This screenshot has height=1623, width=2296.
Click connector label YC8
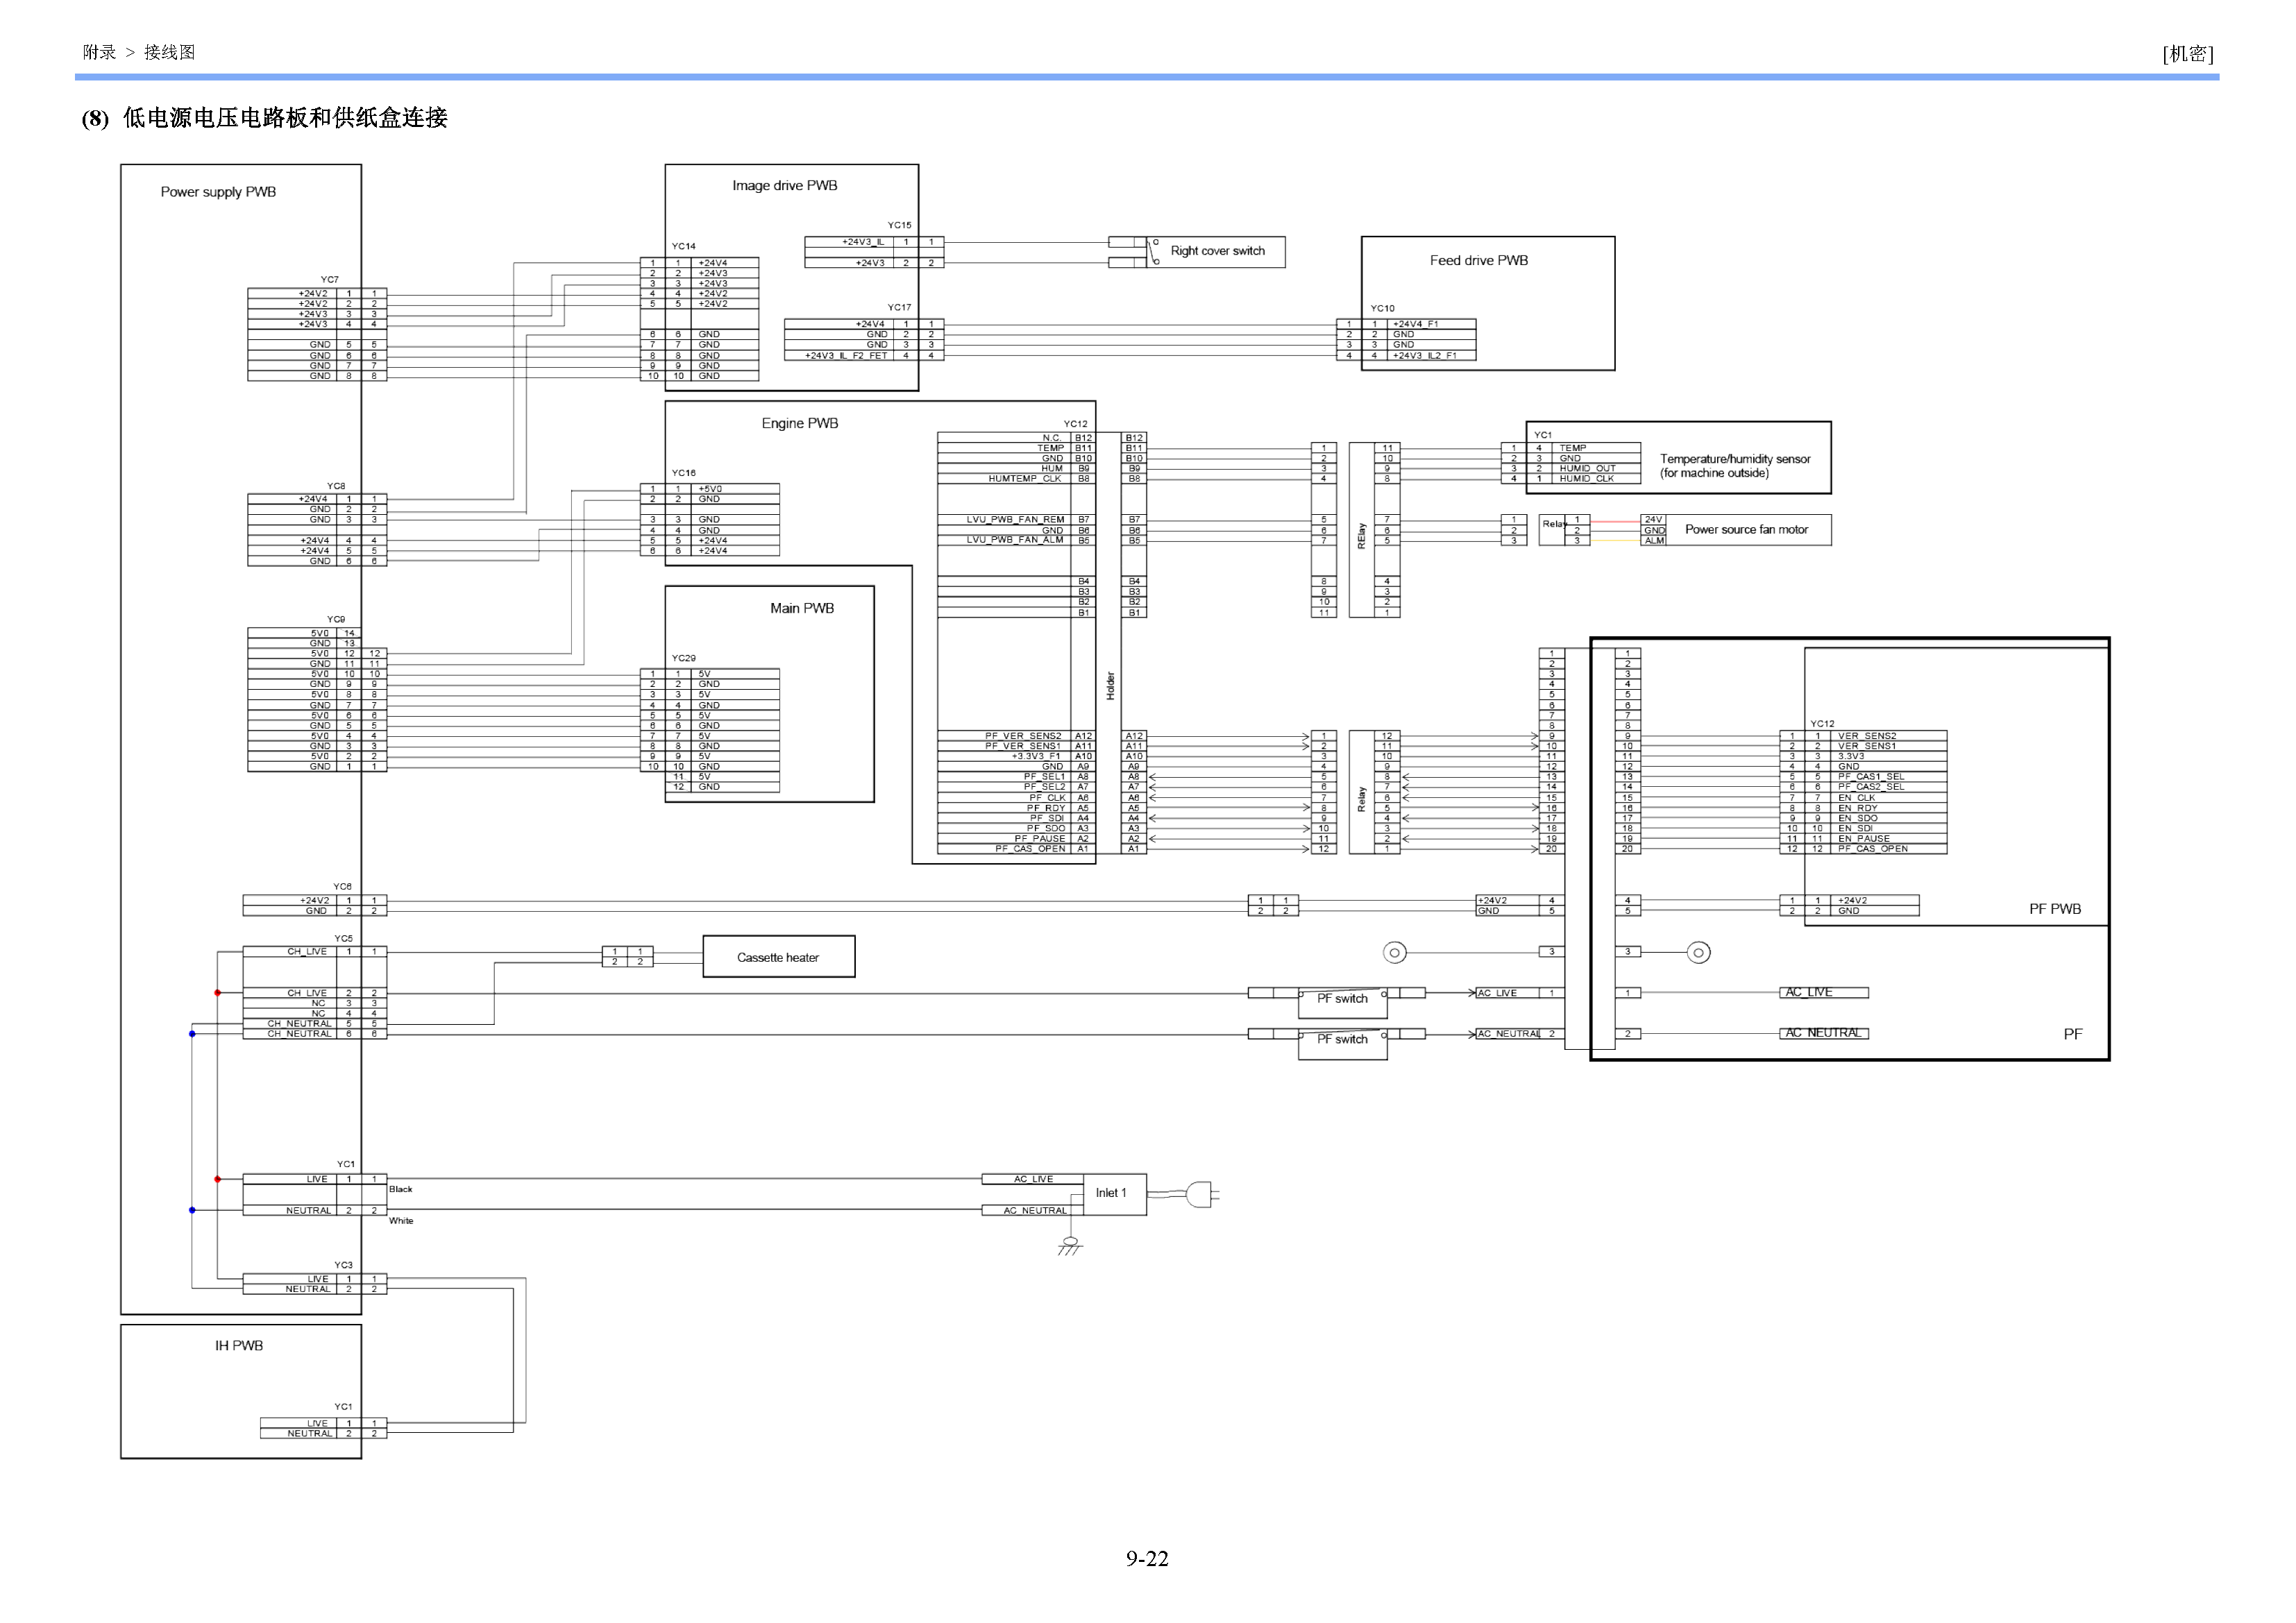tap(336, 486)
